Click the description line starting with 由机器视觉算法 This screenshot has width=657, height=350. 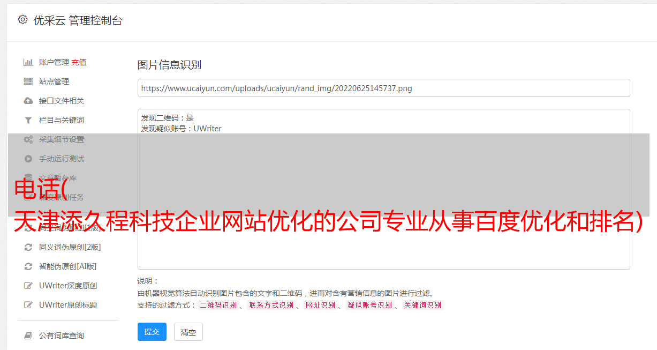pos(285,293)
